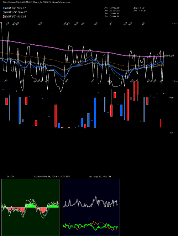Select the 'DOW MT: 926.57' legend text

pyautogui.click(x=16, y=12)
